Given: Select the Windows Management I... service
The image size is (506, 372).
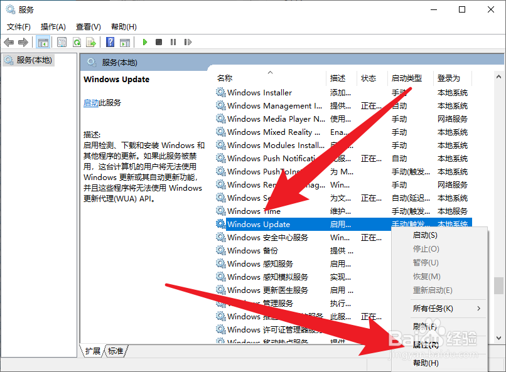Looking at the screenshot, I should pyautogui.click(x=343, y=106).
